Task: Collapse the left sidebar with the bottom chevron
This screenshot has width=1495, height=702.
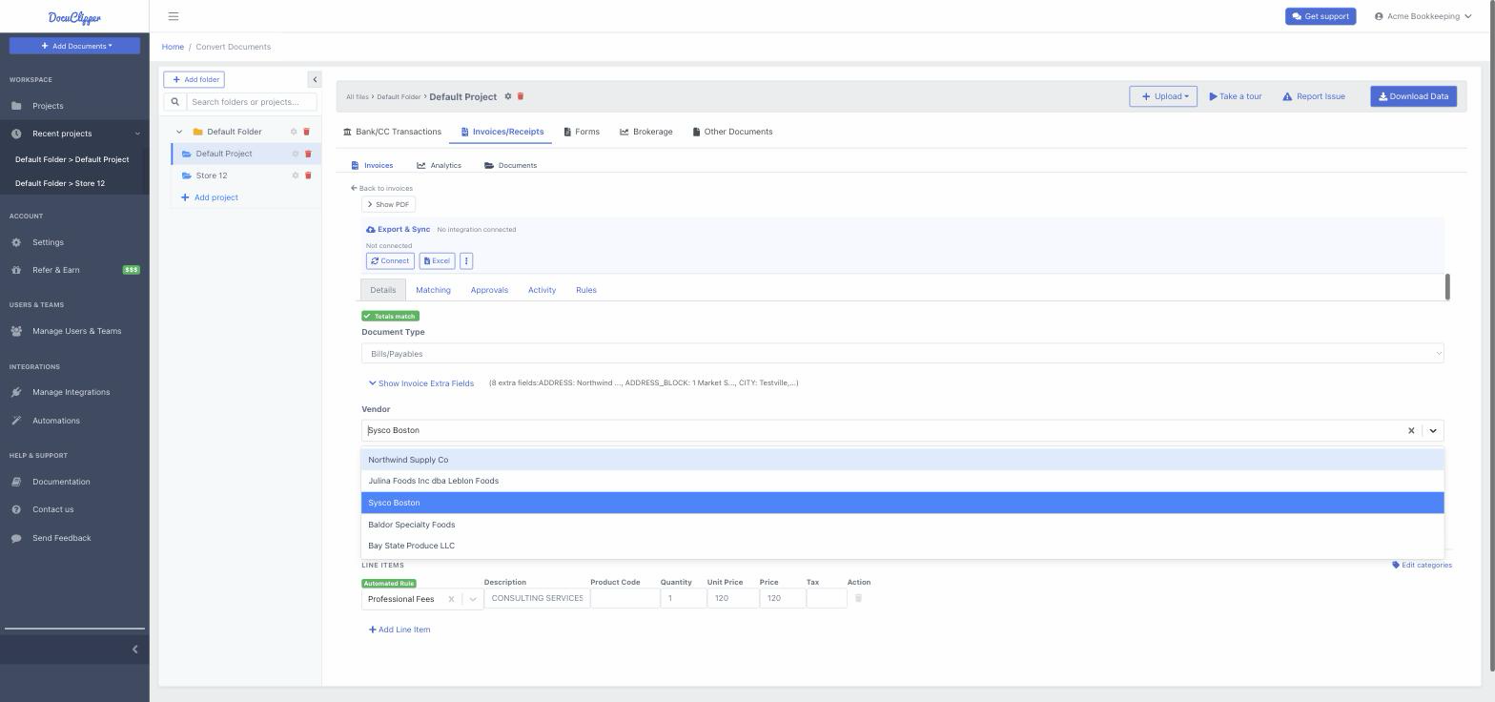Action: pos(134,650)
